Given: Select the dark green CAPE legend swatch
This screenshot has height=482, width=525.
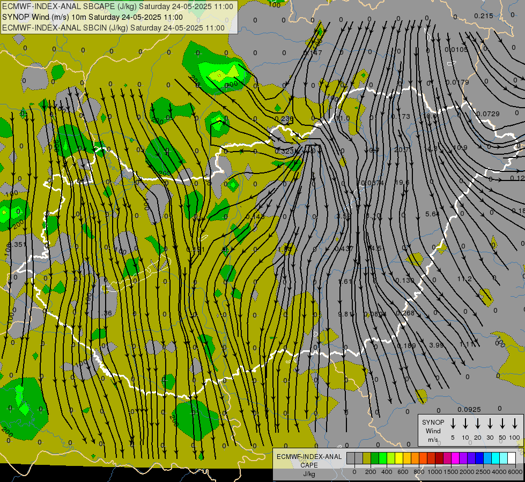Looking at the screenshot, I should point(375,458).
